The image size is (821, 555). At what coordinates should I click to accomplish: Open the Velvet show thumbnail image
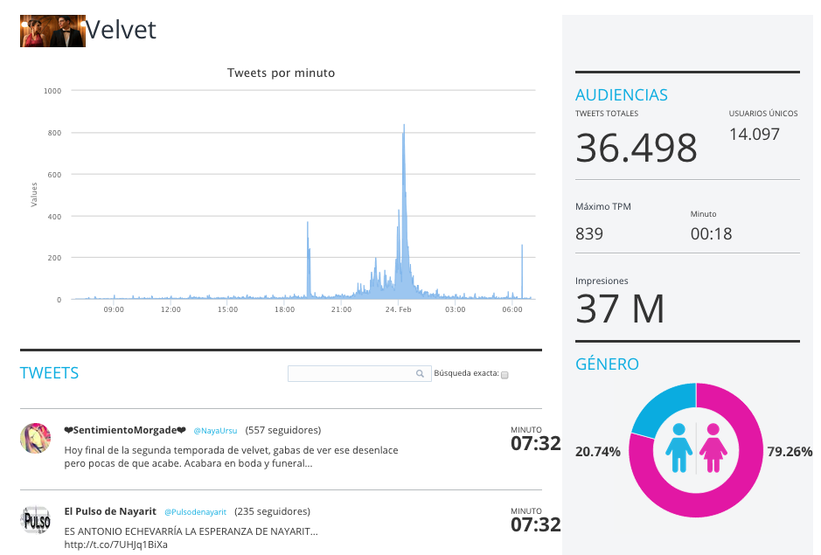(x=52, y=31)
